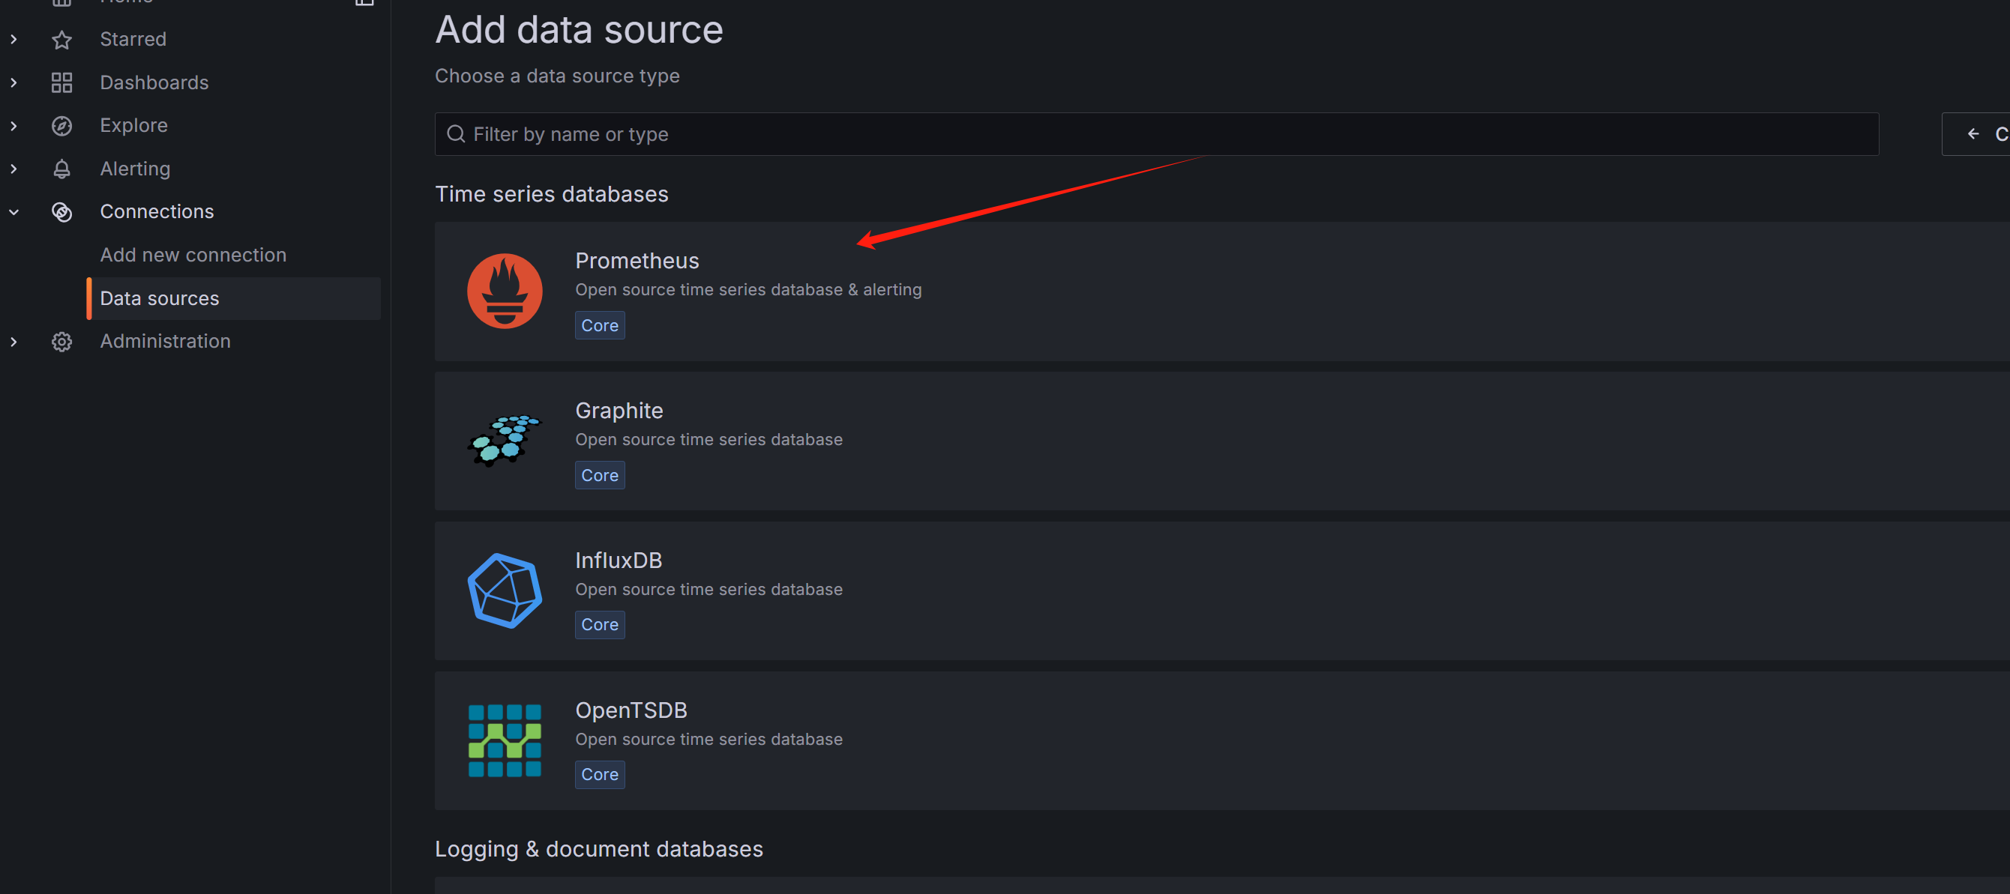
Task: Open Add new connection menu item
Action: (x=193, y=255)
